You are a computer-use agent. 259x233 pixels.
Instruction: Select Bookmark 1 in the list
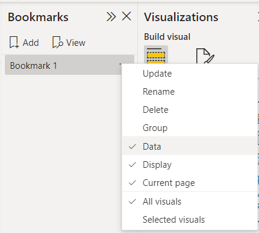(69, 65)
